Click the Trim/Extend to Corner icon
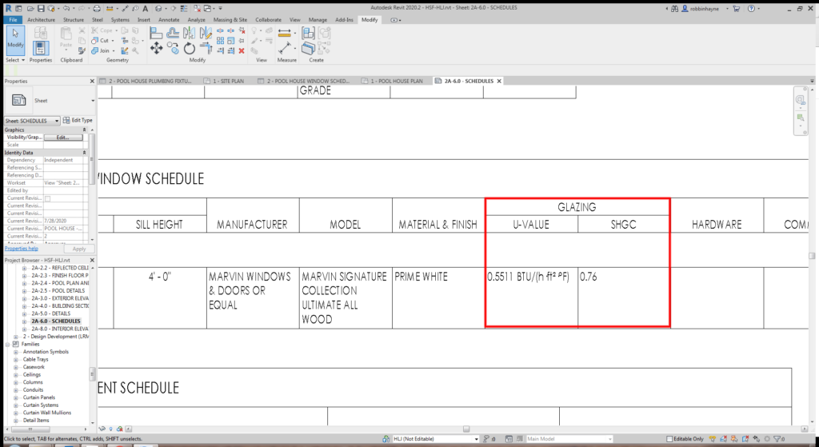The image size is (819, 447). click(x=206, y=49)
